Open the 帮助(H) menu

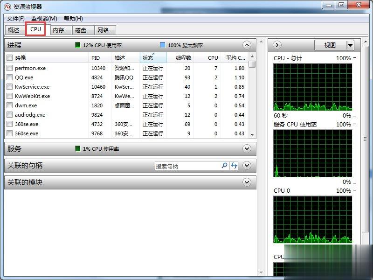click(x=73, y=19)
